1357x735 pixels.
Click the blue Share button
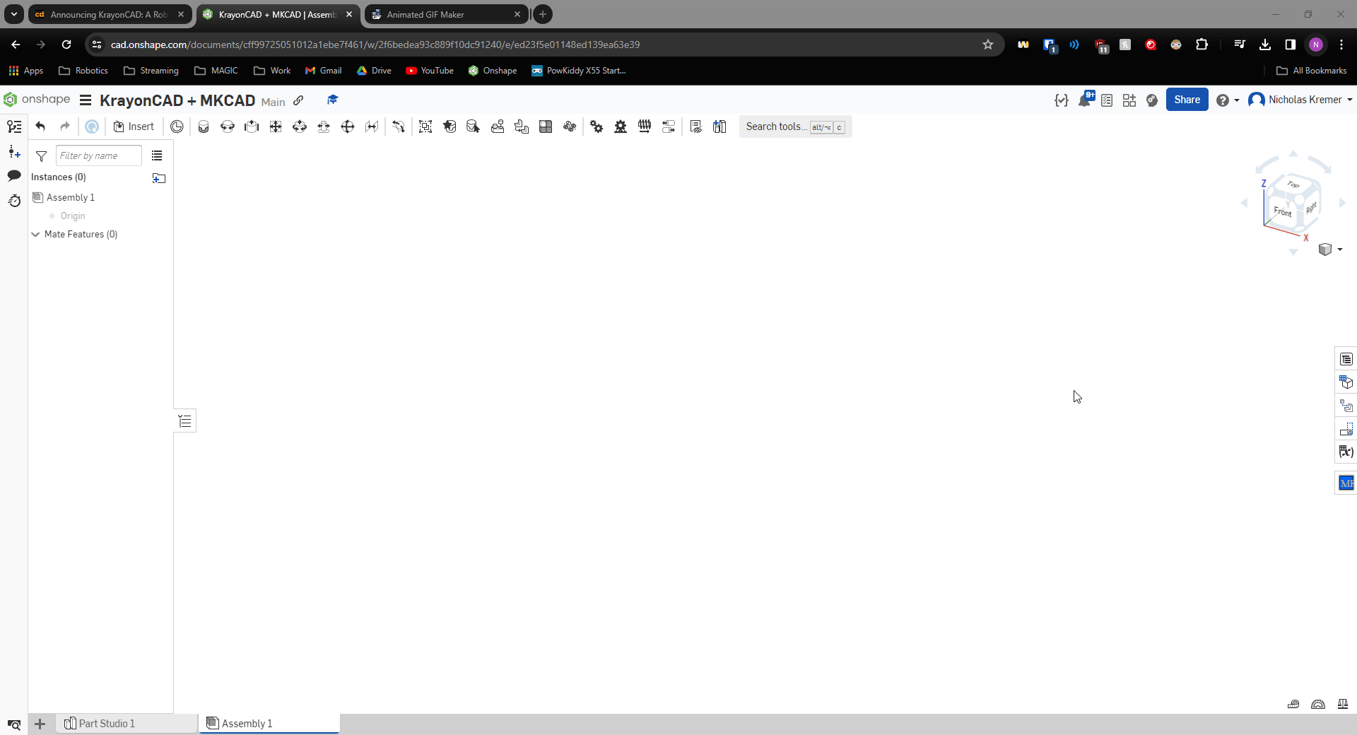click(1187, 100)
